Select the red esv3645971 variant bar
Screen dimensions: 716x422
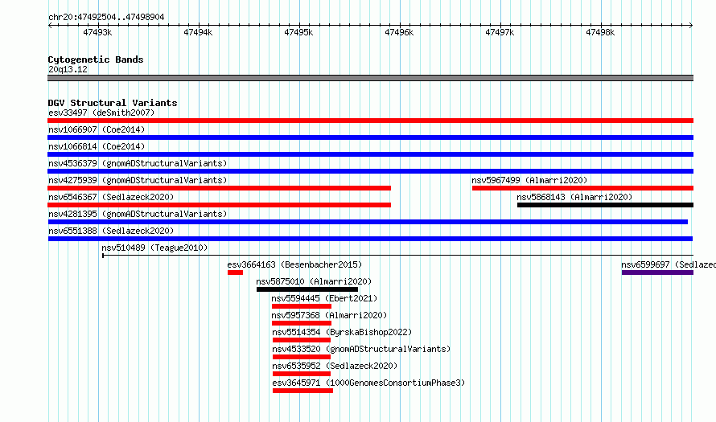302,391
